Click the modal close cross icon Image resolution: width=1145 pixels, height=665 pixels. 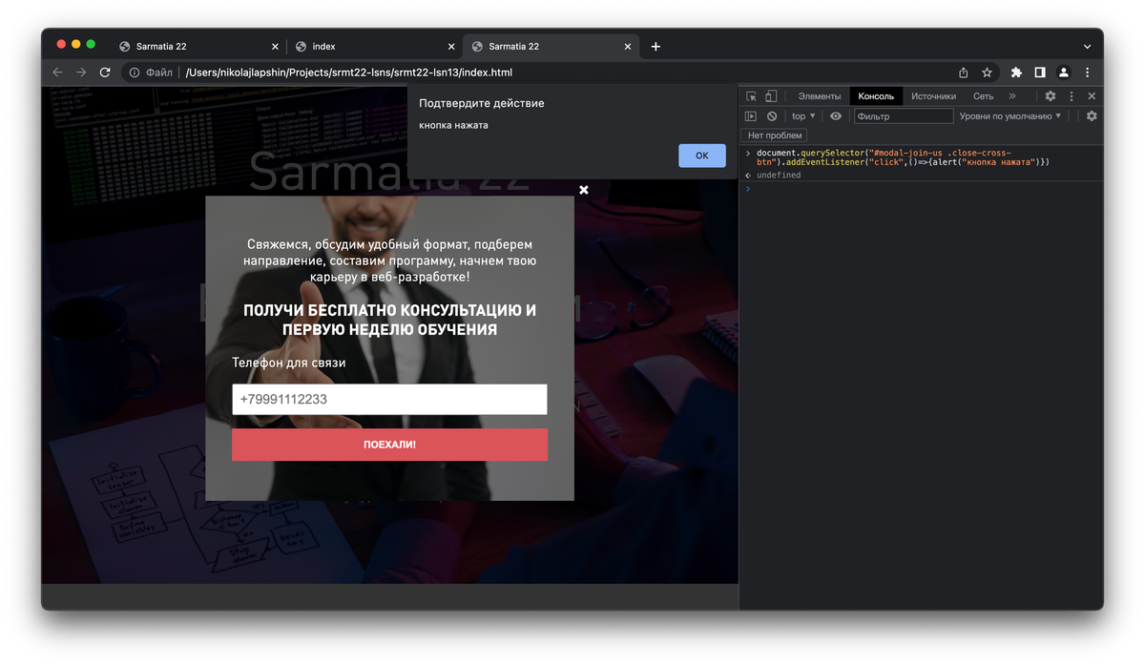[x=584, y=190]
